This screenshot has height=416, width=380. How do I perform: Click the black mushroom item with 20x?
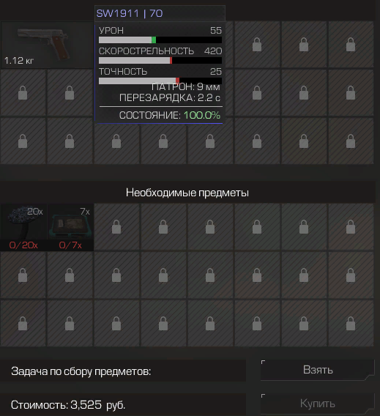(x=23, y=222)
